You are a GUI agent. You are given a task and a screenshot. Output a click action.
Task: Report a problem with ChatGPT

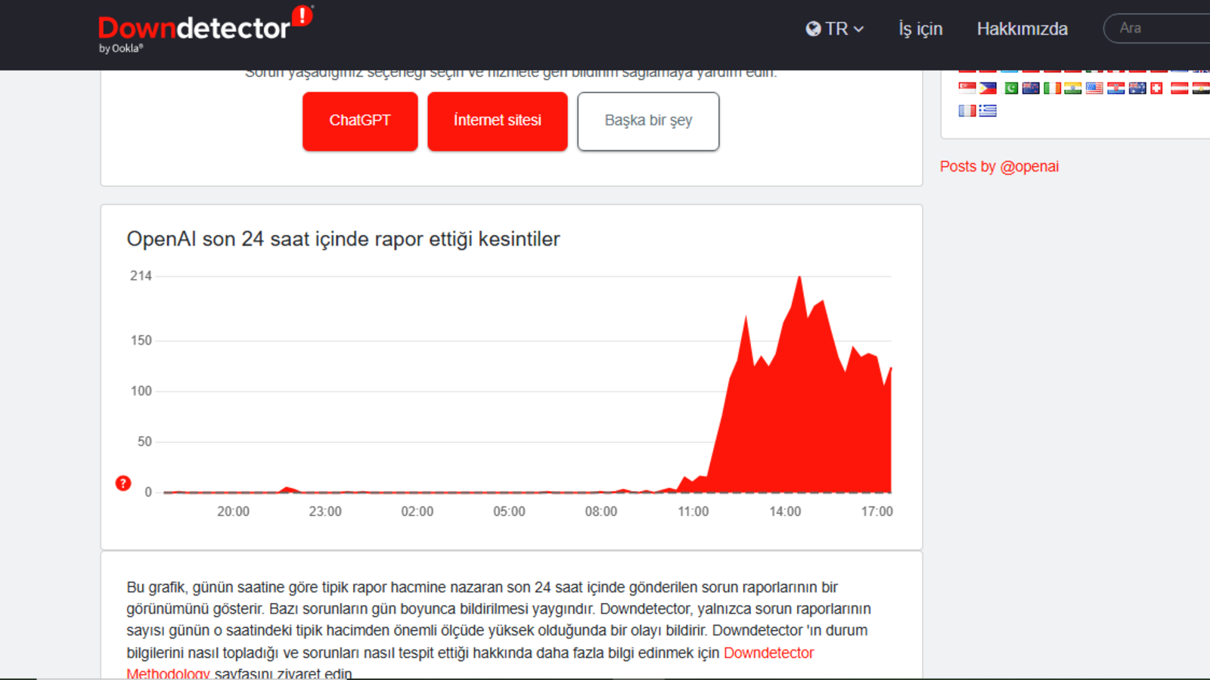pyautogui.click(x=360, y=121)
